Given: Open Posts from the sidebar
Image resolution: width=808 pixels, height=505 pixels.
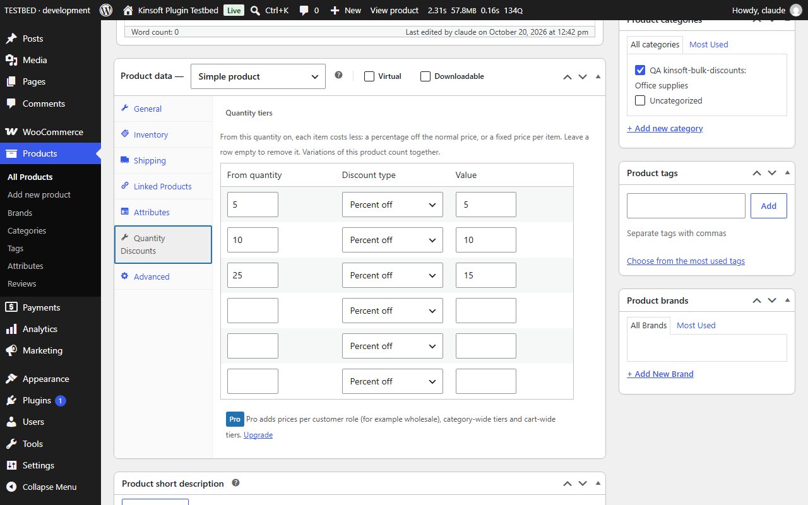Looking at the screenshot, I should click(50, 39).
